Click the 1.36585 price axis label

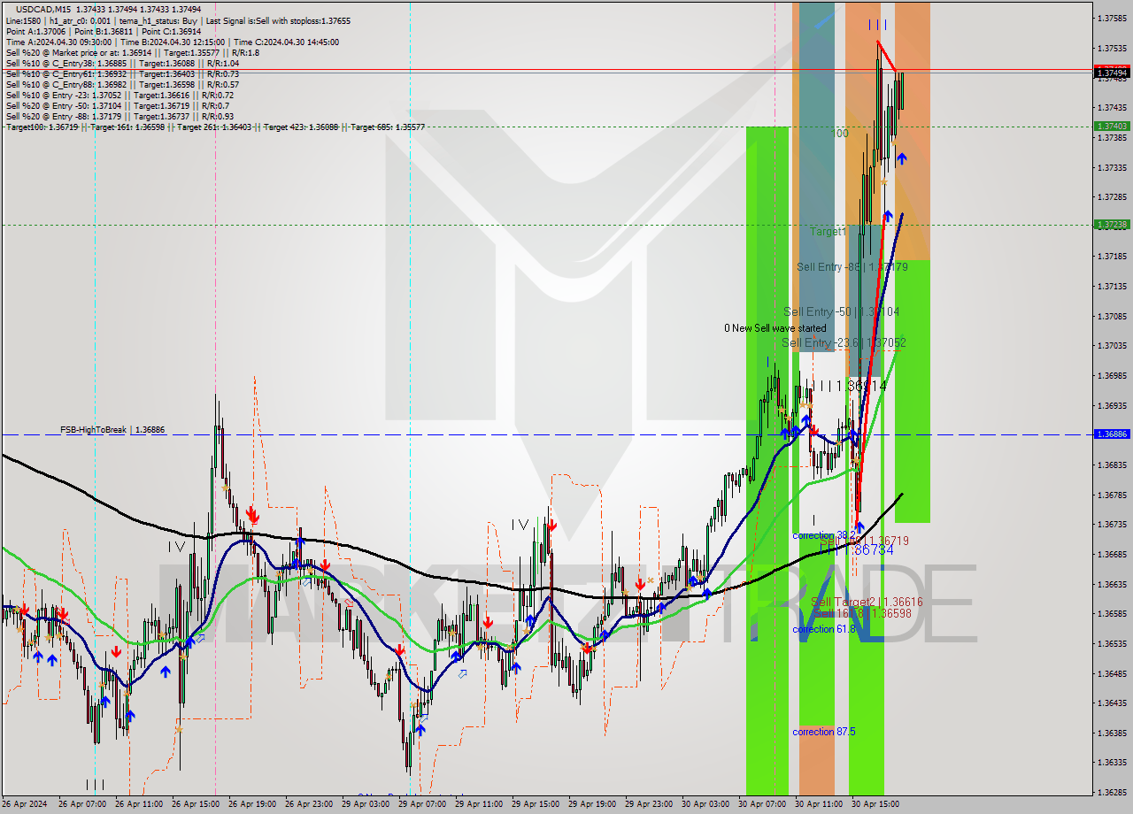[x=1112, y=613]
